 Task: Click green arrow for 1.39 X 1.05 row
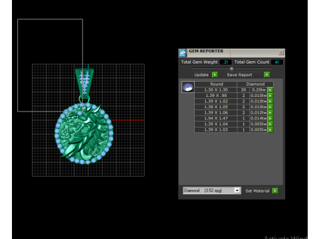point(270,107)
